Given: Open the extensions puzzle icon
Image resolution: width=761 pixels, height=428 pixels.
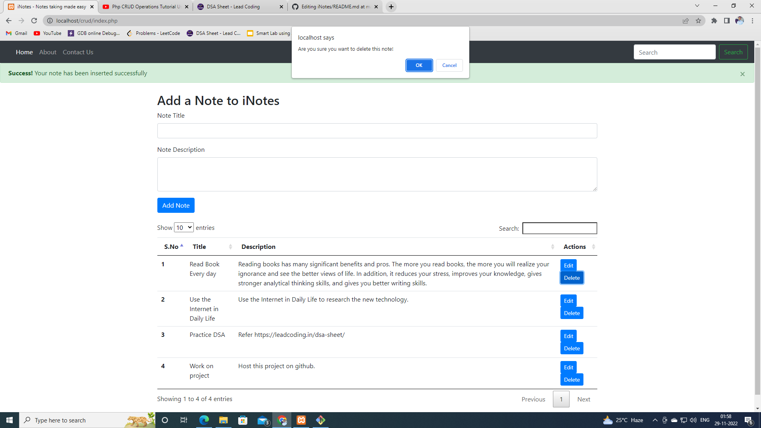Looking at the screenshot, I should tap(714, 21).
